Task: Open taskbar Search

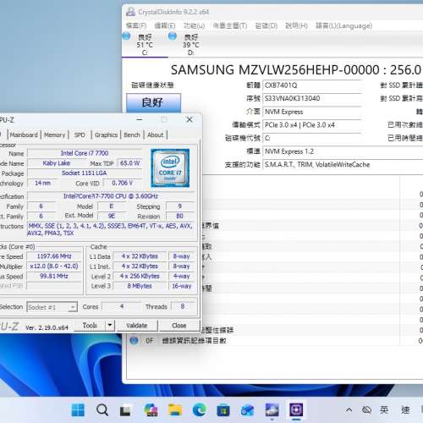Action: [x=102, y=410]
